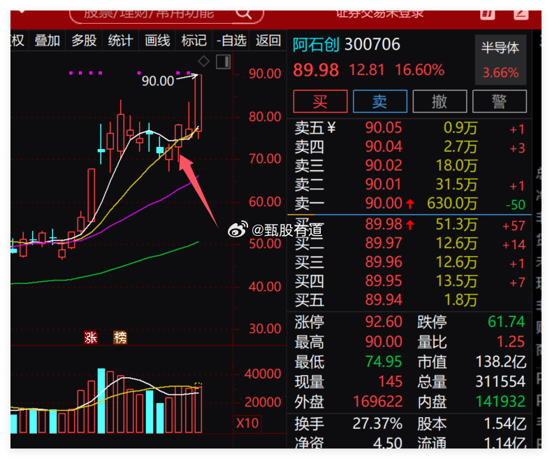Select the 卖二 price 90.01
552x459 pixels.
pyautogui.click(x=384, y=185)
